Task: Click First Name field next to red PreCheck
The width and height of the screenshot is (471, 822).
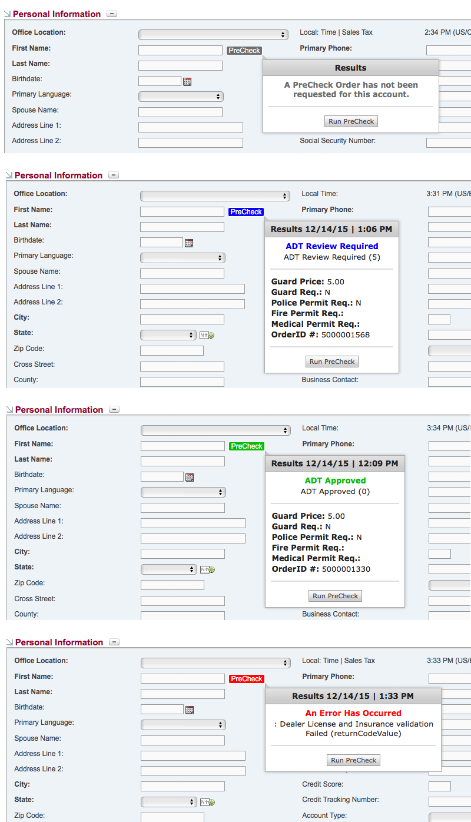Action: (183, 679)
